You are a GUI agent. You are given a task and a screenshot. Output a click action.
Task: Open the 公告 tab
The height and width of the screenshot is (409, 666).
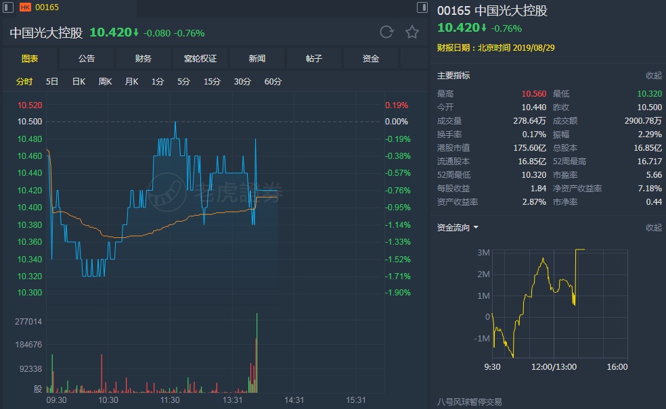87,59
